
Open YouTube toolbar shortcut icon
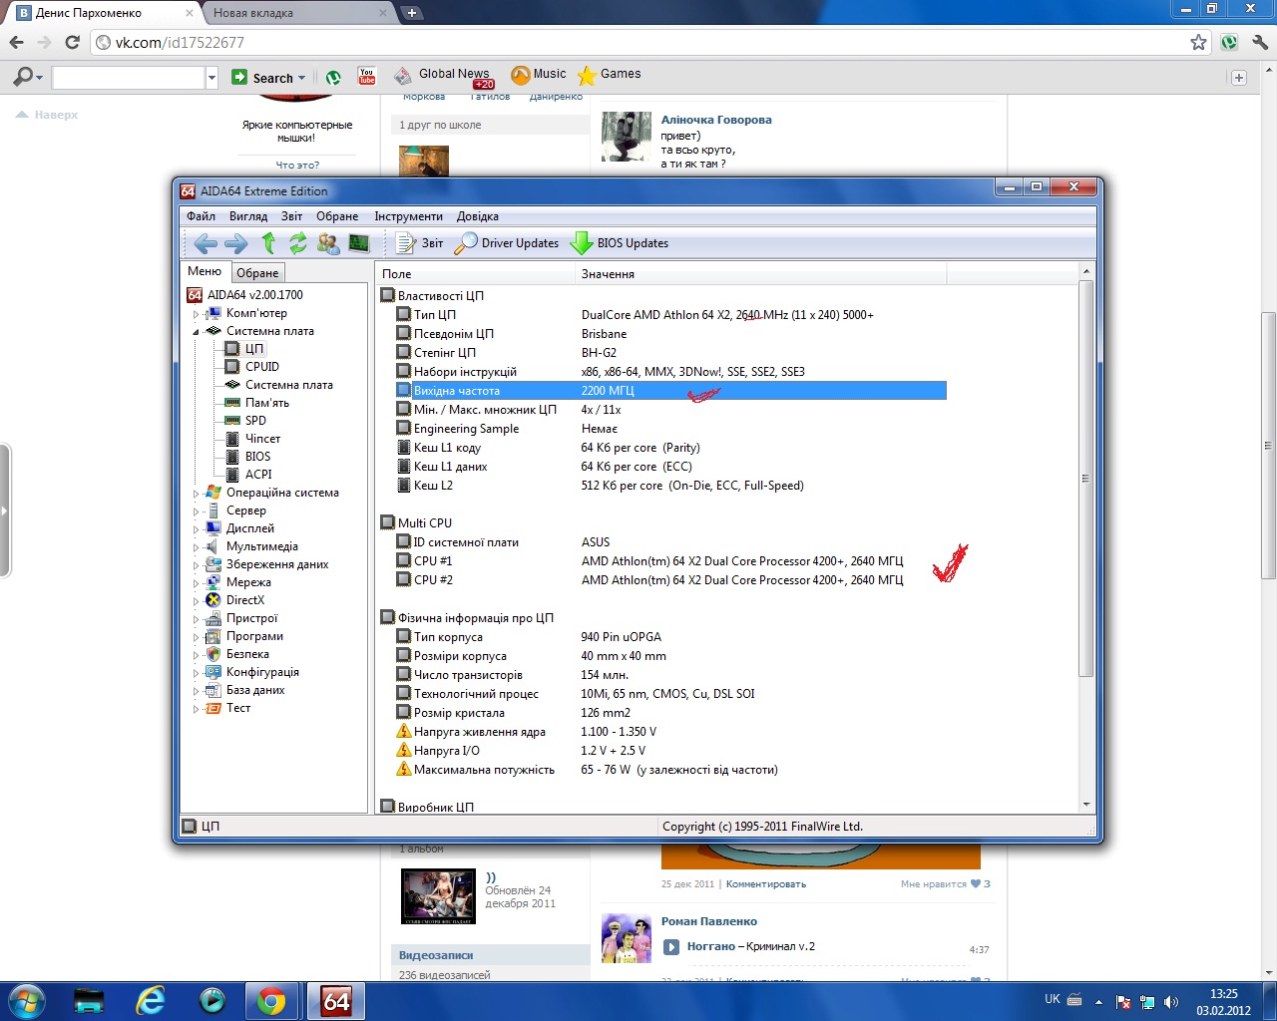point(367,77)
